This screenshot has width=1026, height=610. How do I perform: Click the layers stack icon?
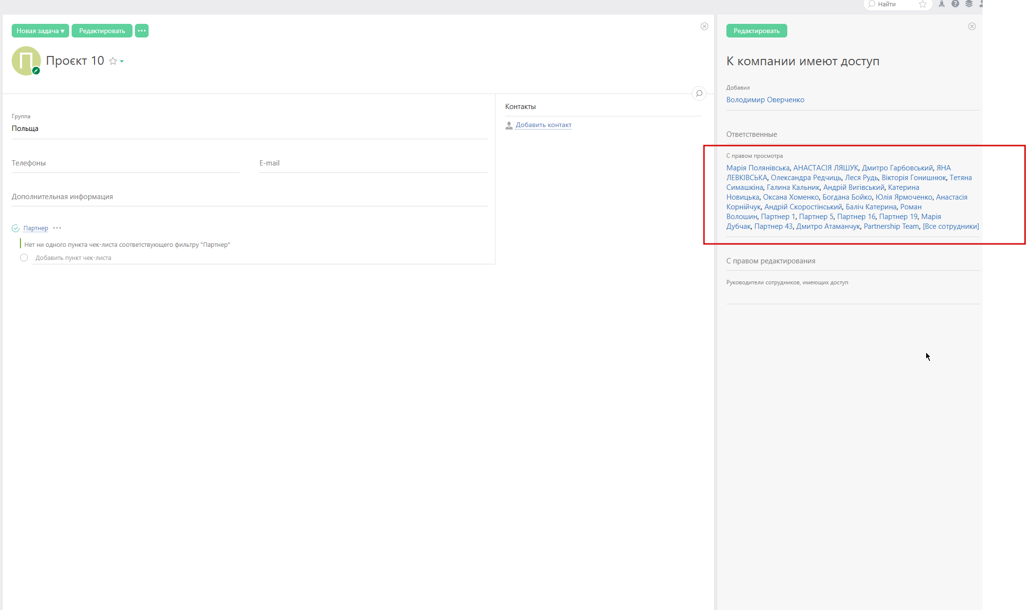tap(969, 4)
